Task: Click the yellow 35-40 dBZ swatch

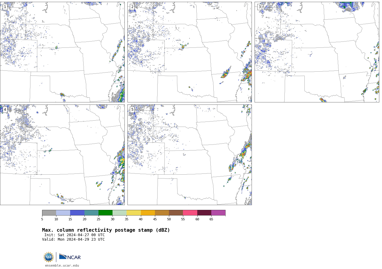Action: (x=134, y=213)
